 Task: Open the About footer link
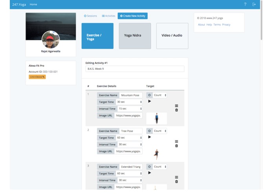click(201, 25)
